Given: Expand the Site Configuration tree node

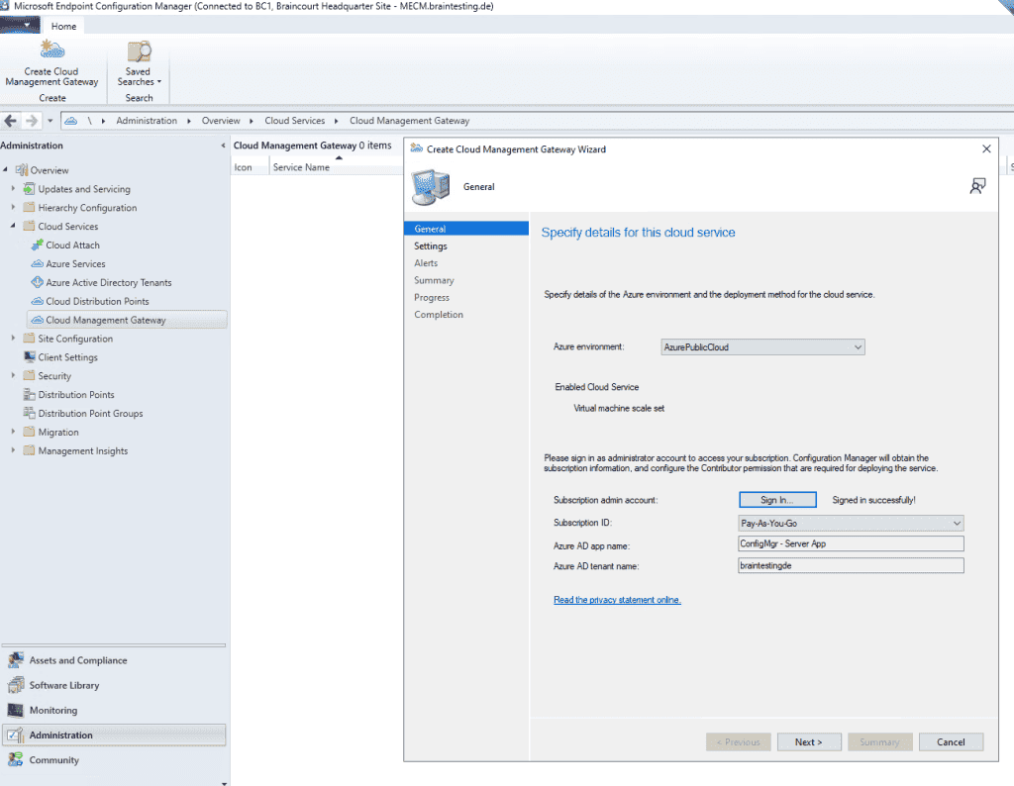Looking at the screenshot, I should pyautogui.click(x=12, y=338).
